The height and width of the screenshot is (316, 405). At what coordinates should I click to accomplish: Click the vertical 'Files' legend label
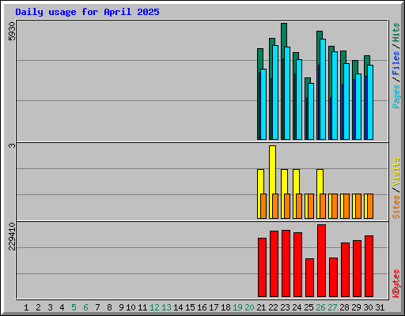[x=396, y=63]
